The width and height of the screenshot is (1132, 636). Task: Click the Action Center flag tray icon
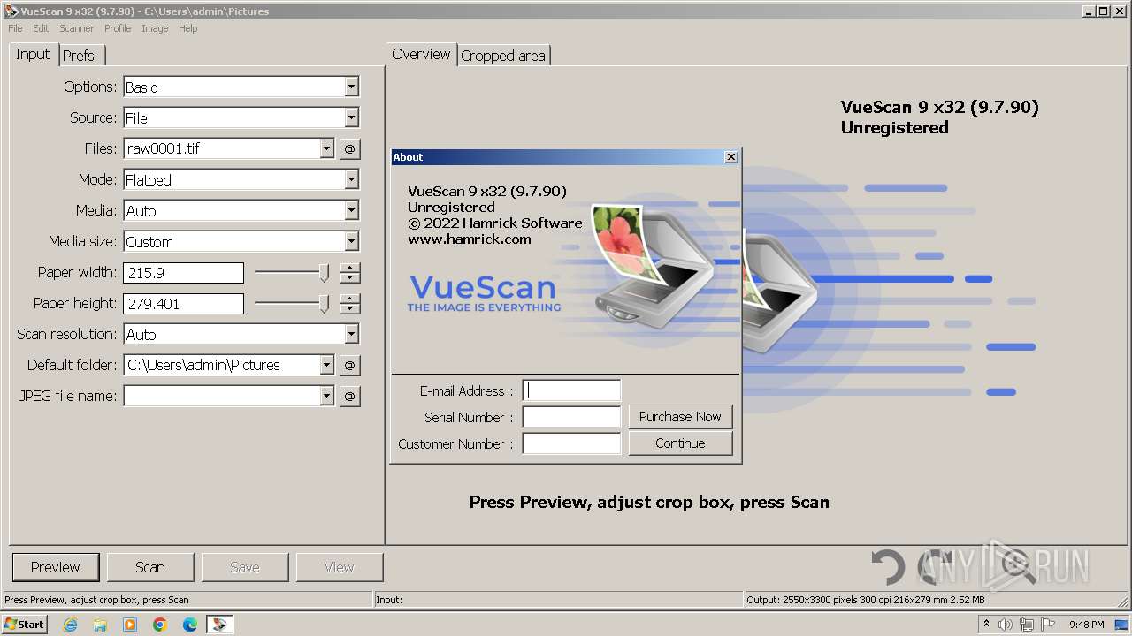pos(1048,625)
